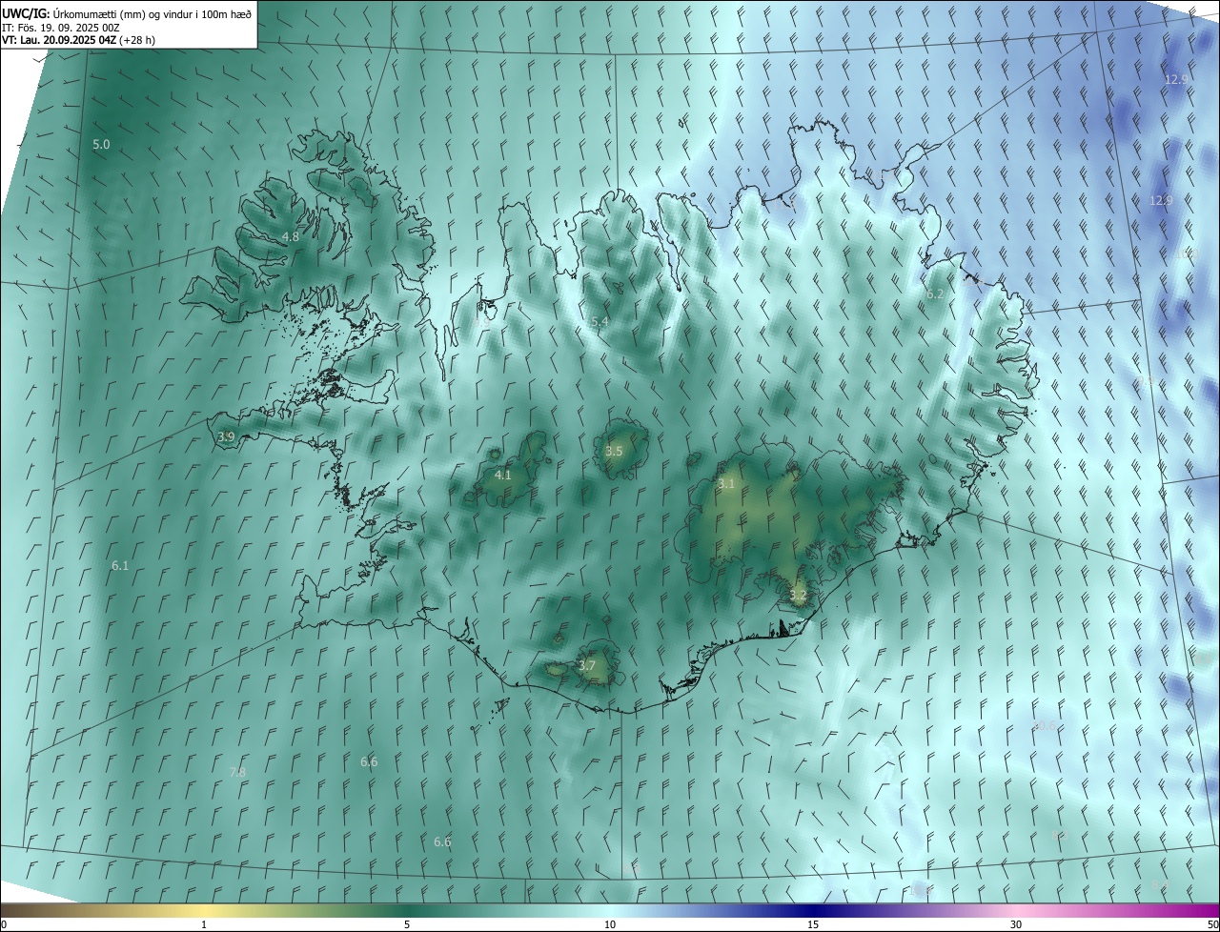Click the 3.2 label near the southeast coast
The image size is (1220, 932).
(x=798, y=596)
